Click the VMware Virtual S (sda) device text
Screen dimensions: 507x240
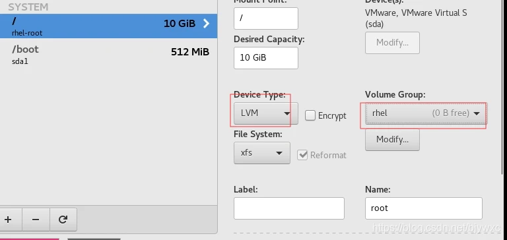point(416,18)
